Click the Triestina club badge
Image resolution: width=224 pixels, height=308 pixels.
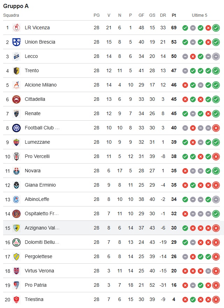tap(16, 299)
